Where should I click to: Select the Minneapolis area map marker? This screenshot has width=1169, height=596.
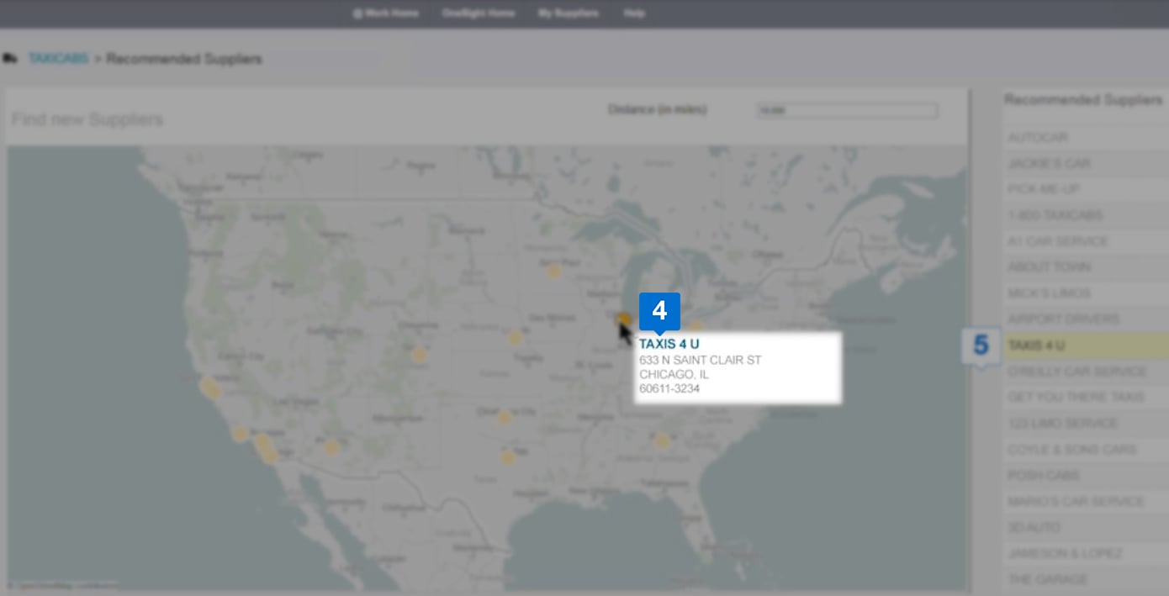click(553, 271)
